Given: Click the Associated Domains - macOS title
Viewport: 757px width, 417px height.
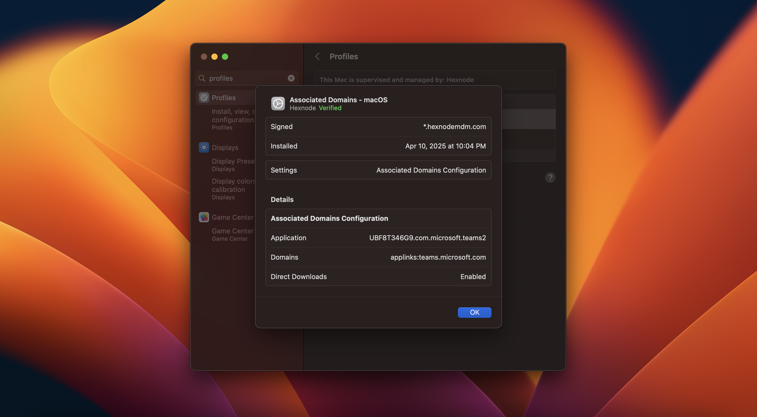Looking at the screenshot, I should coord(339,100).
